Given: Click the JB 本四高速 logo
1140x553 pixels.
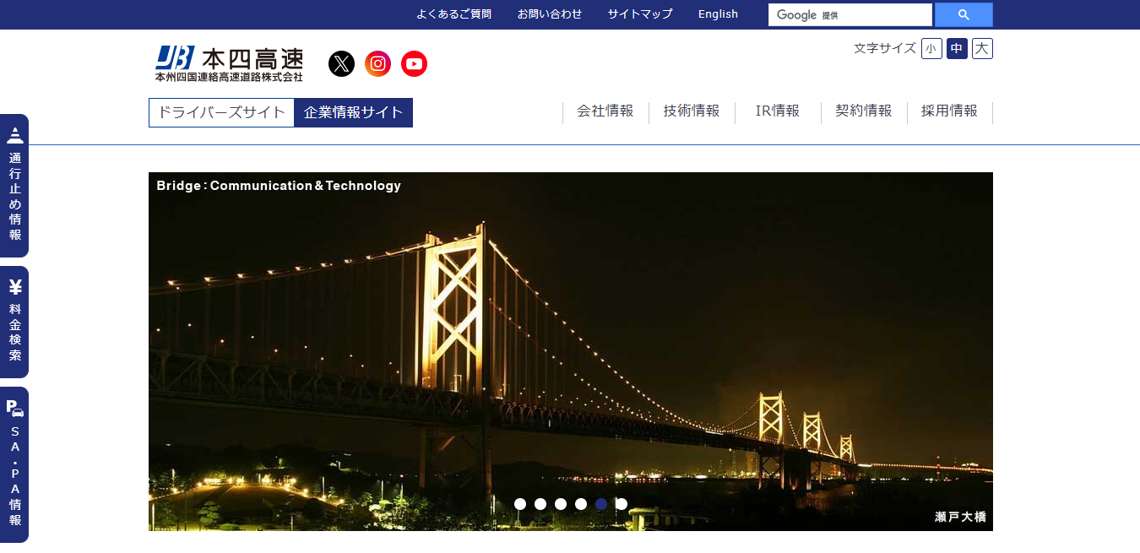Looking at the screenshot, I should 229,63.
